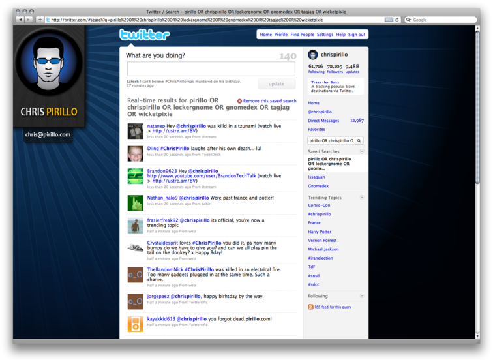Screen dimensions: 493x362
Task: Open Find People in top navigation
Action: [x=302, y=35]
